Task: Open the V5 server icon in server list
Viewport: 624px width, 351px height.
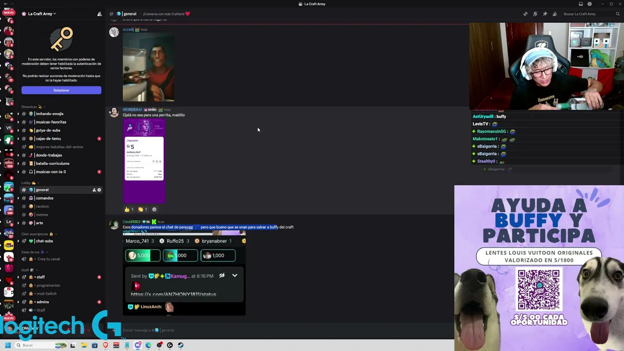Action: [x=9, y=128]
